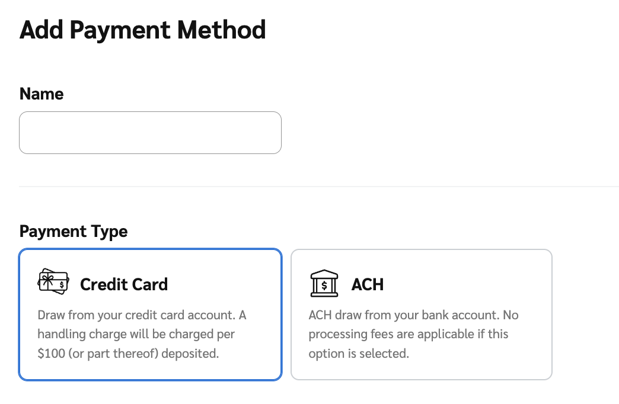Viewport: 619px width, 404px height.
Task: Click the "ACH" title text
Action: tap(368, 284)
